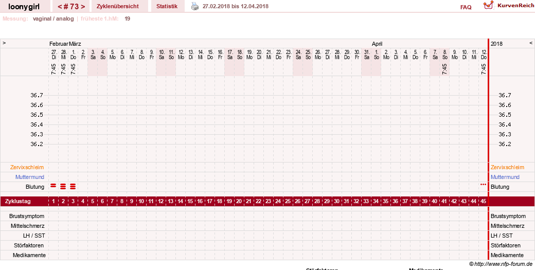The width and height of the screenshot is (535, 270).
Task: Open the nfp-forum.de link
Action: tap(501, 264)
